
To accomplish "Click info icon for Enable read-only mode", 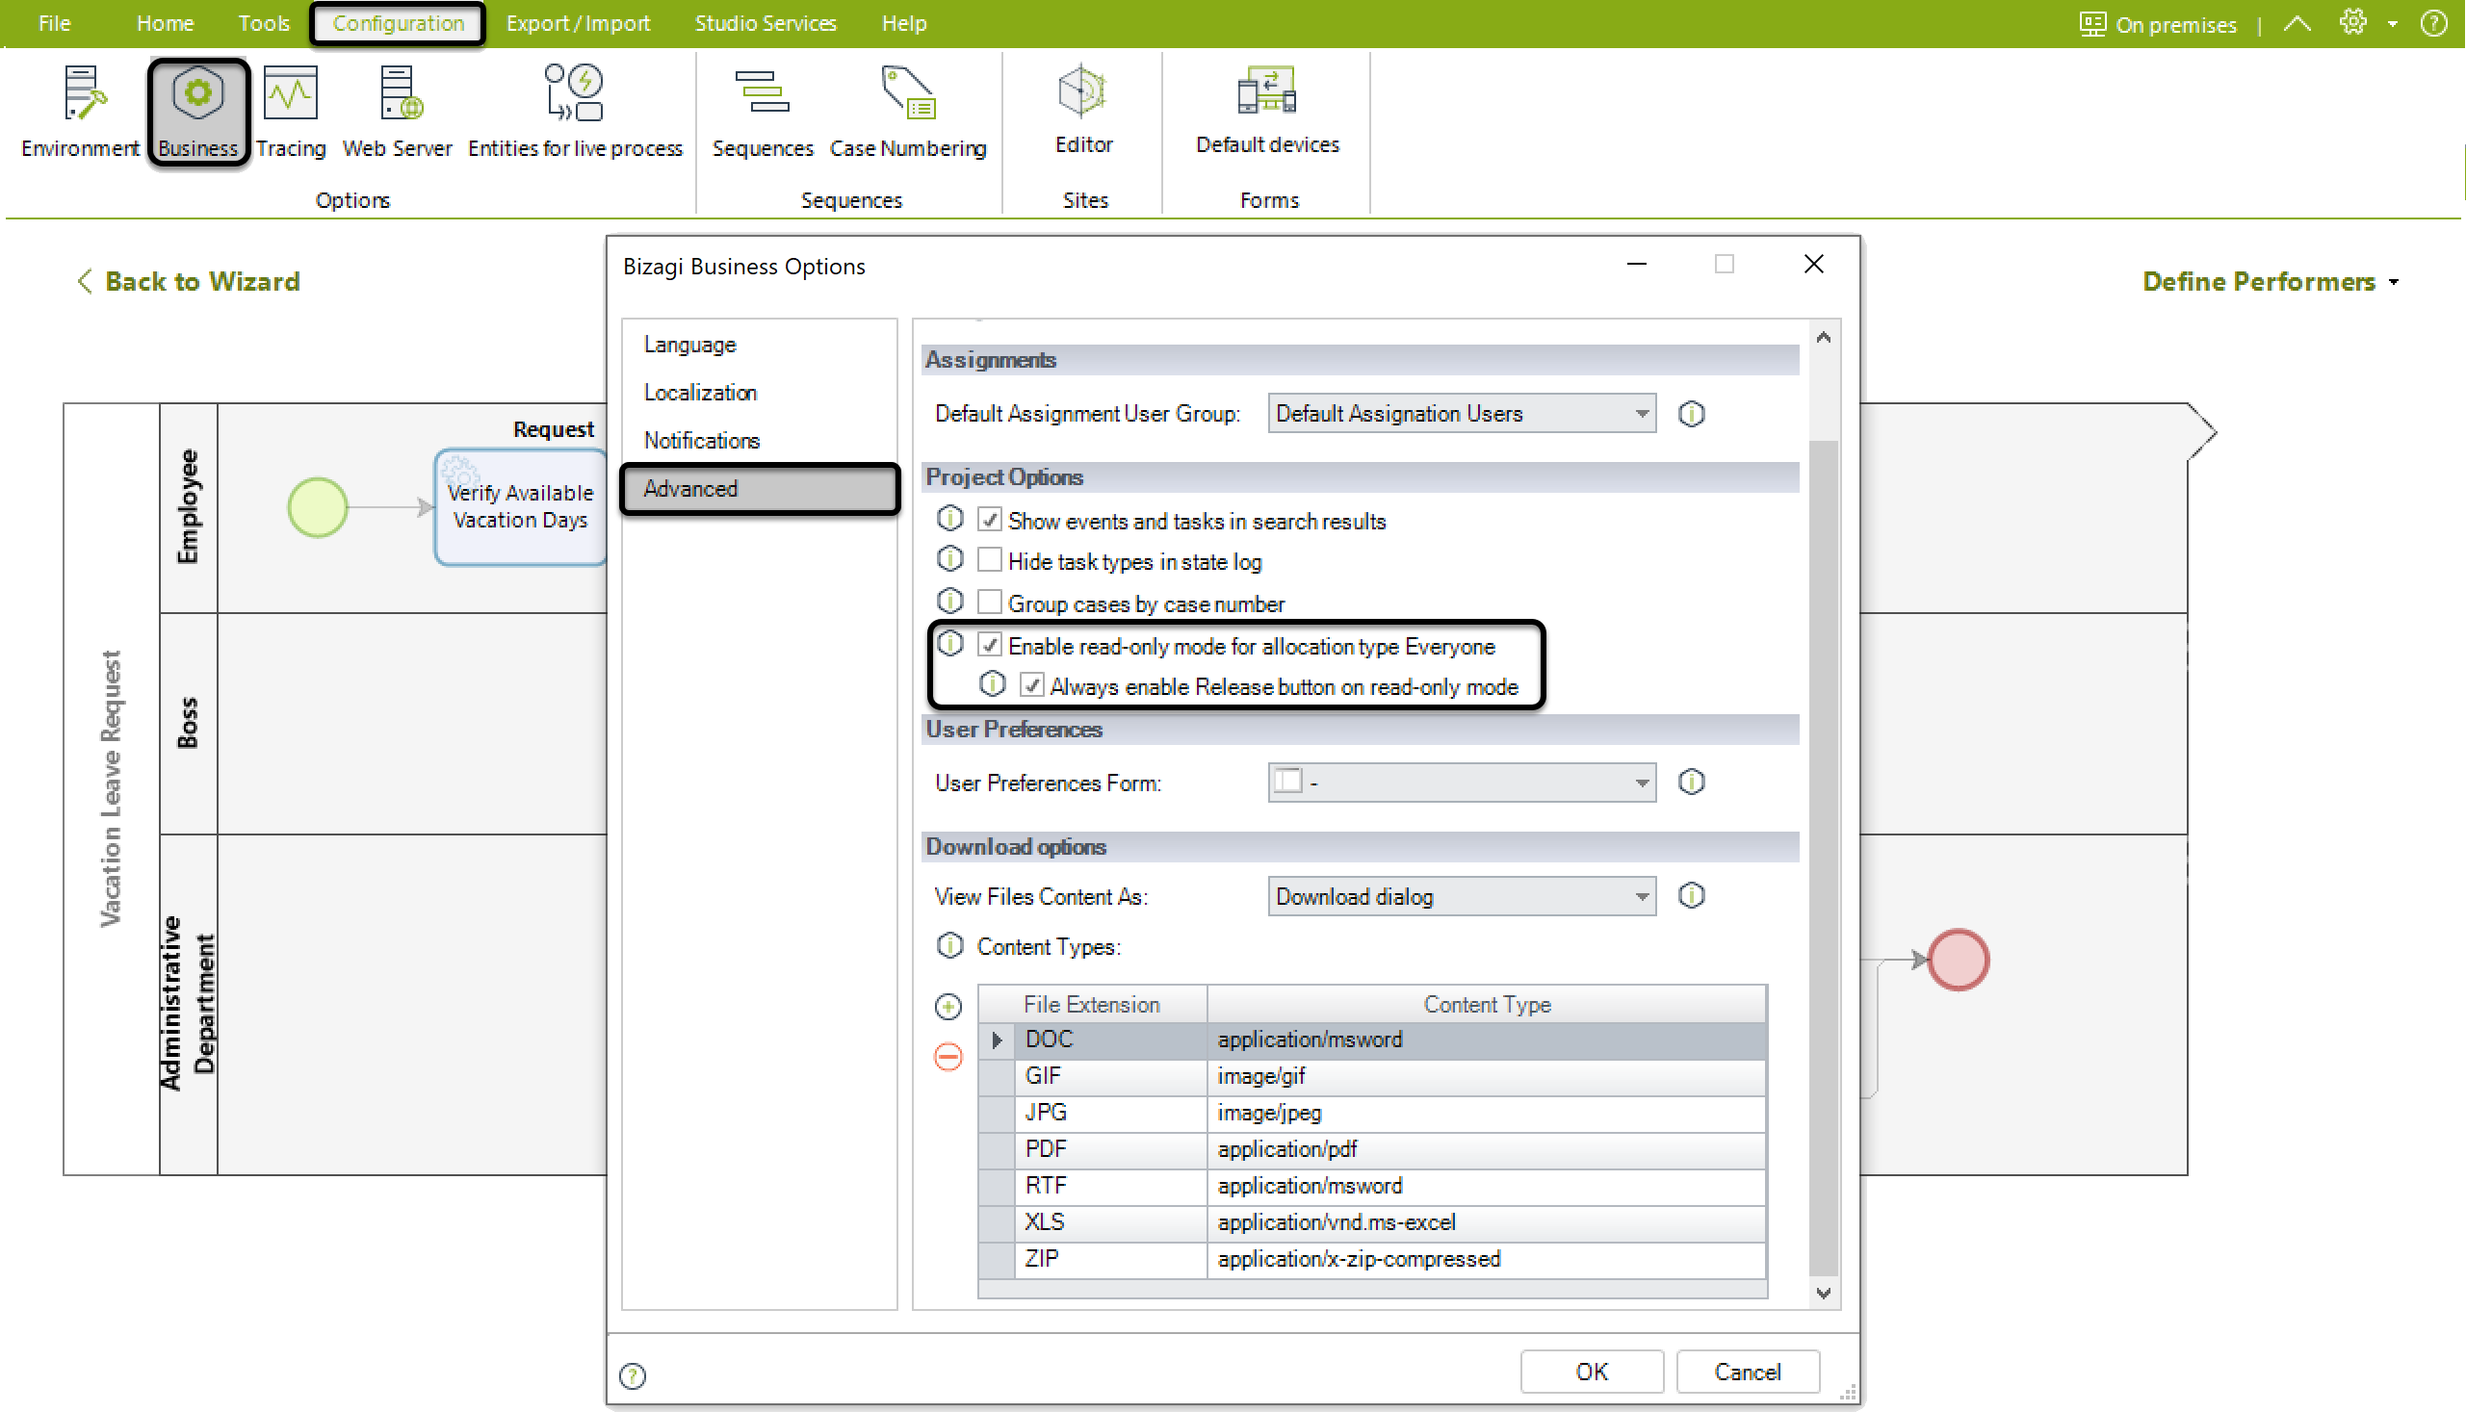I will tap(949, 644).
